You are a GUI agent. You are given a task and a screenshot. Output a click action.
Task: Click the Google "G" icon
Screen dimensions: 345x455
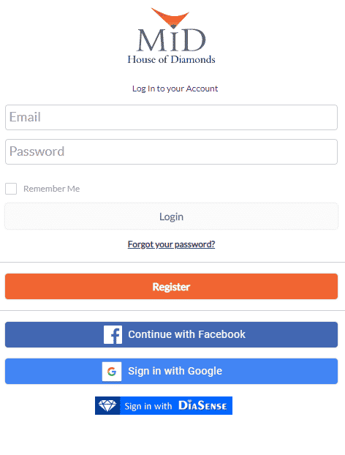tap(112, 371)
